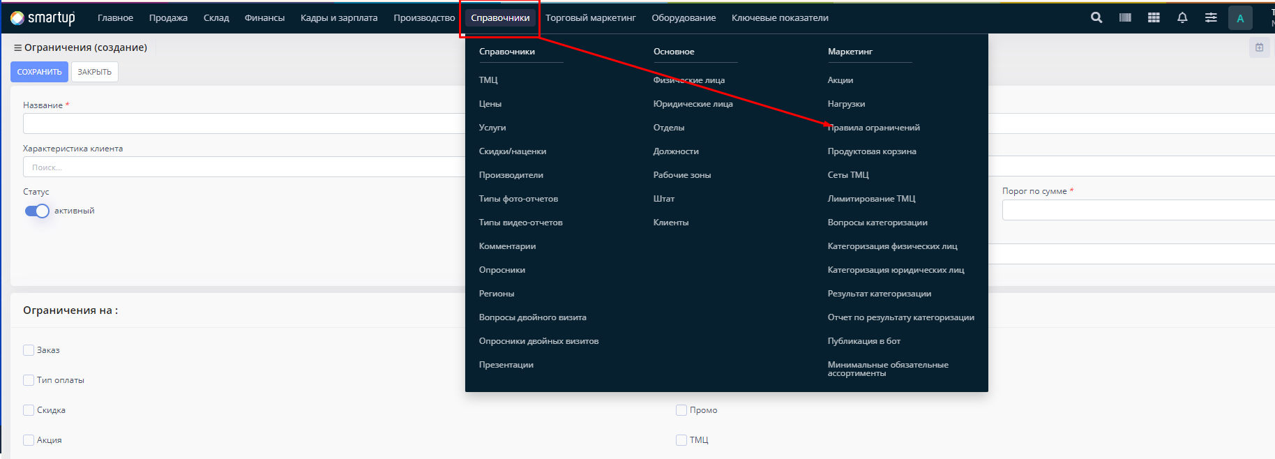Open Минимальные обязательные ассортименты

(888, 369)
